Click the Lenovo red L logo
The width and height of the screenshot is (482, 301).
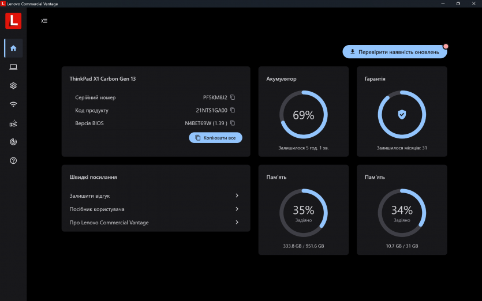(13, 21)
